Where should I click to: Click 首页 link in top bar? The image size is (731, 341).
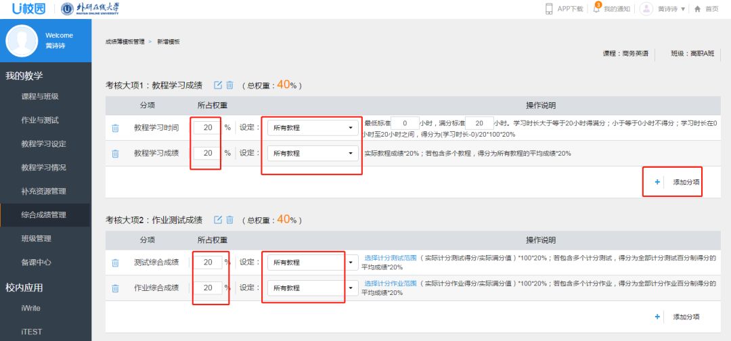(712, 9)
